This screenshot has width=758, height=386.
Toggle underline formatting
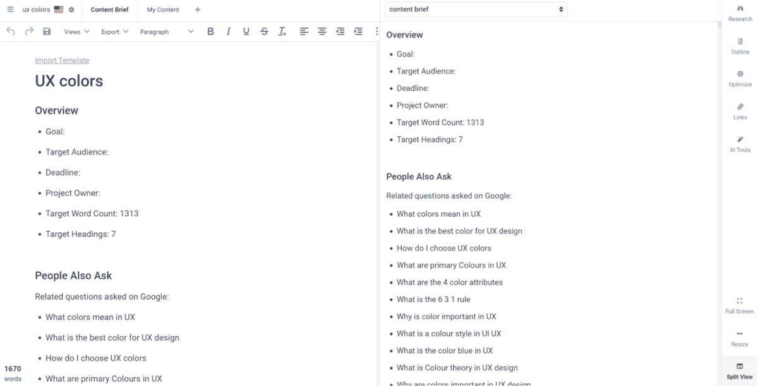246,31
